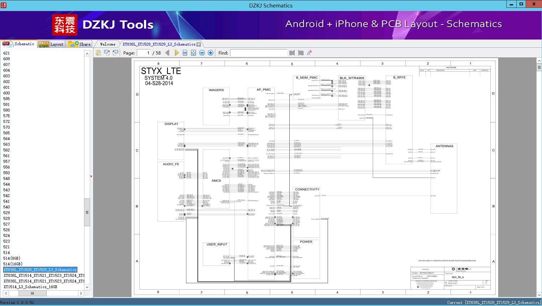The height and width of the screenshot is (306, 542).
Task: Switch to the Welcome tab
Action: coord(108,44)
